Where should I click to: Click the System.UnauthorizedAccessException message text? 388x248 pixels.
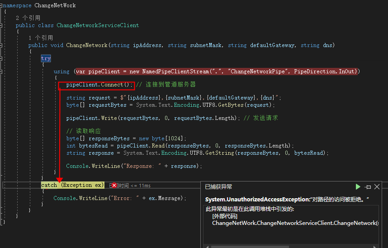click(x=287, y=200)
